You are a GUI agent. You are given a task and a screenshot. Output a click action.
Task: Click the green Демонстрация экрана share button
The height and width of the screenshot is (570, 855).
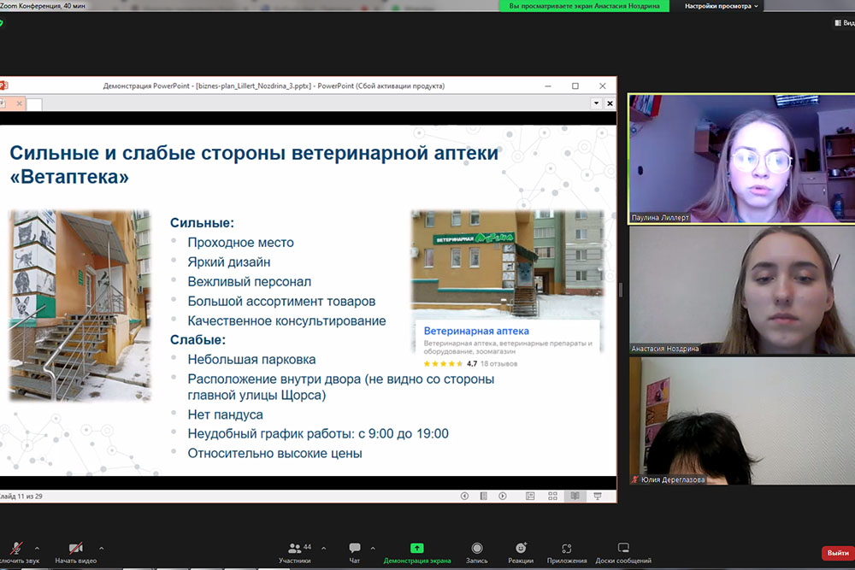coord(416,552)
